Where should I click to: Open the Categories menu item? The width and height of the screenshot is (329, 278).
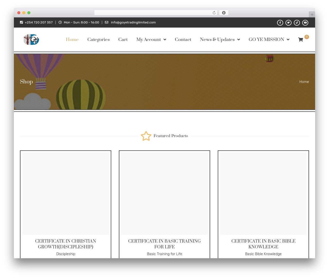98,39
